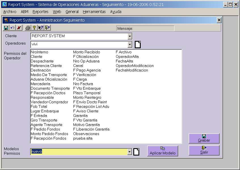Select prueba alta permission item
This screenshot has height=170, width=240.
83,138
